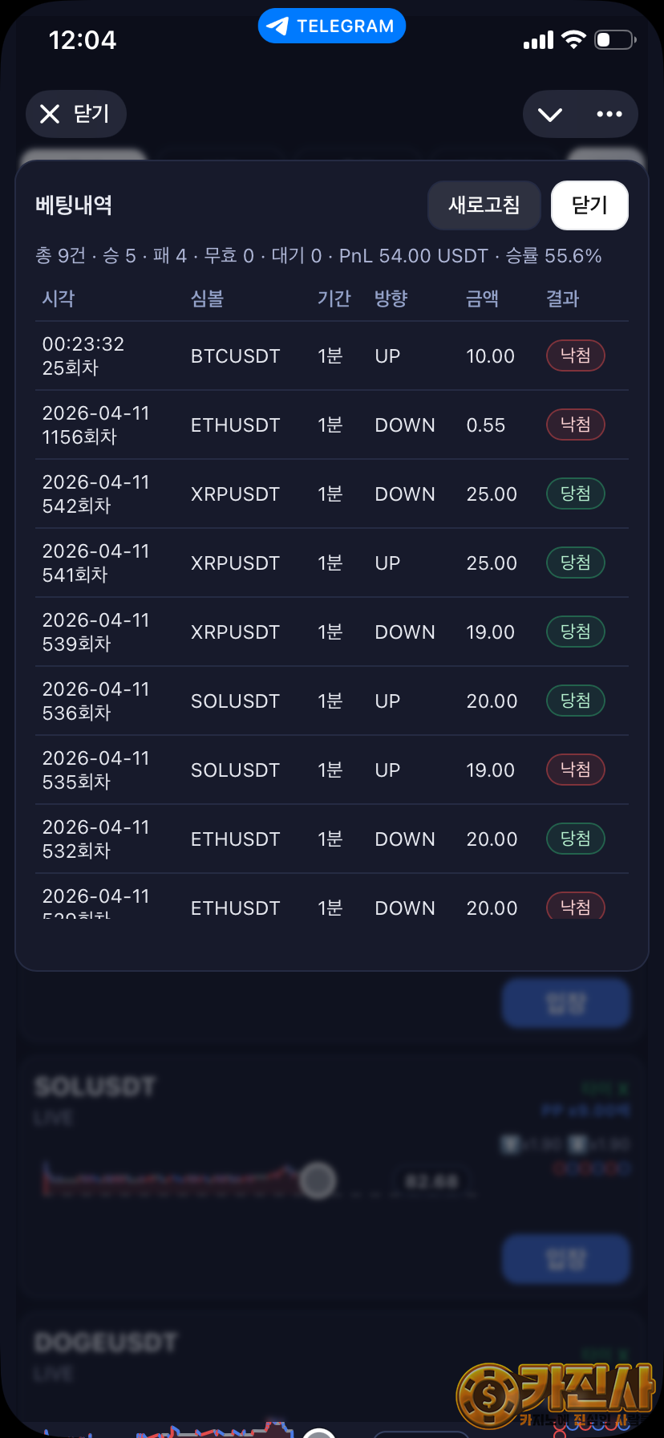Tap the SOLUSDT 535회차 낙첨 badge
This screenshot has height=1438, width=664.
(575, 770)
